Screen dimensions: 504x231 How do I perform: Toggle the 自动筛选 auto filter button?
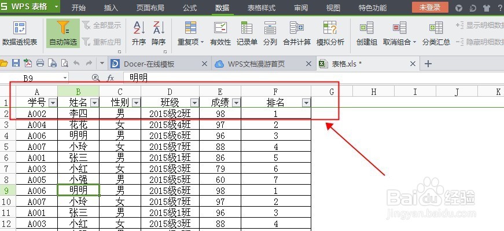[x=63, y=33]
